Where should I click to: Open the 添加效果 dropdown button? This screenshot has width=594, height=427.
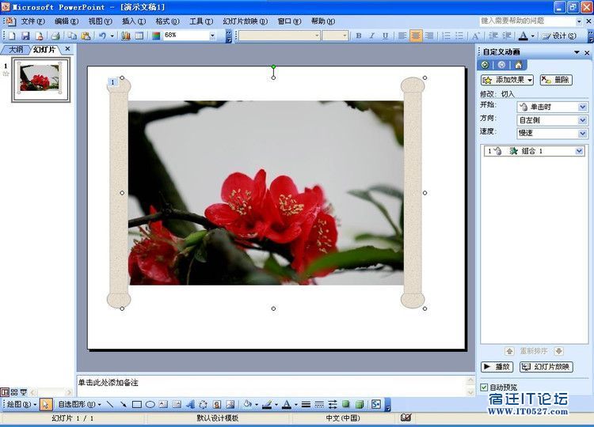point(507,80)
